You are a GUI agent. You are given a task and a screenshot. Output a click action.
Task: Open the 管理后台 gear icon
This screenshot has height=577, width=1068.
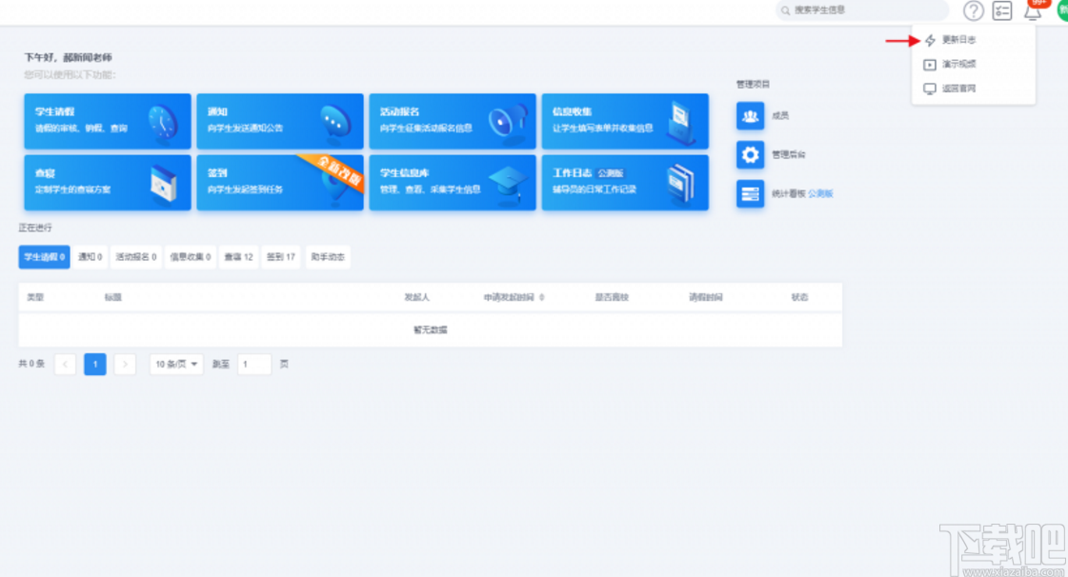coord(750,154)
